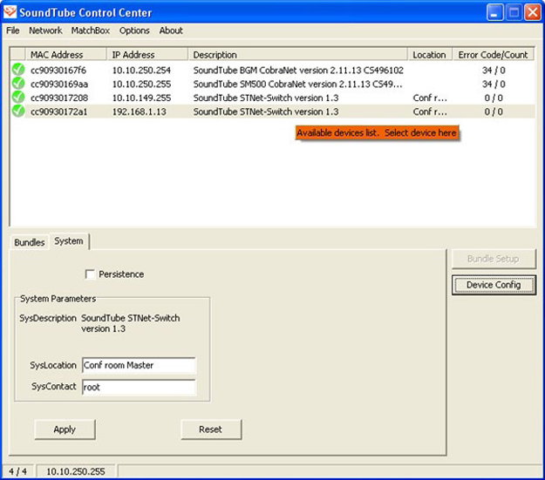Viewport: 545px width, 480px height.
Task: Click status bar IP 10.10.250.255
Action: pyautogui.click(x=76, y=471)
